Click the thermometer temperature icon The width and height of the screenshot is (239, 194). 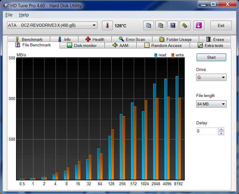point(107,25)
